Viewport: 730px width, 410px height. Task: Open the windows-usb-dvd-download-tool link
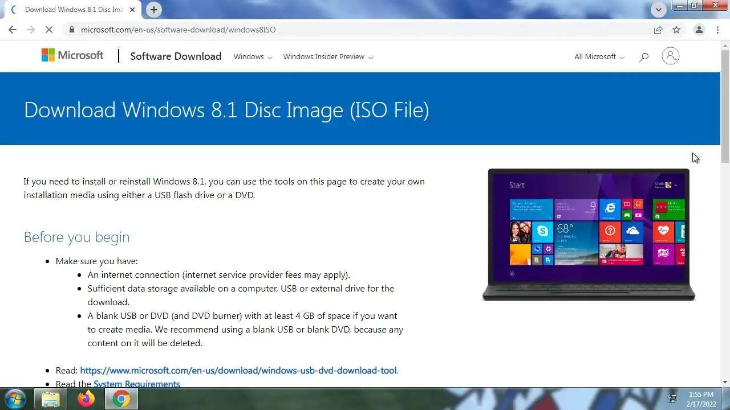point(238,370)
